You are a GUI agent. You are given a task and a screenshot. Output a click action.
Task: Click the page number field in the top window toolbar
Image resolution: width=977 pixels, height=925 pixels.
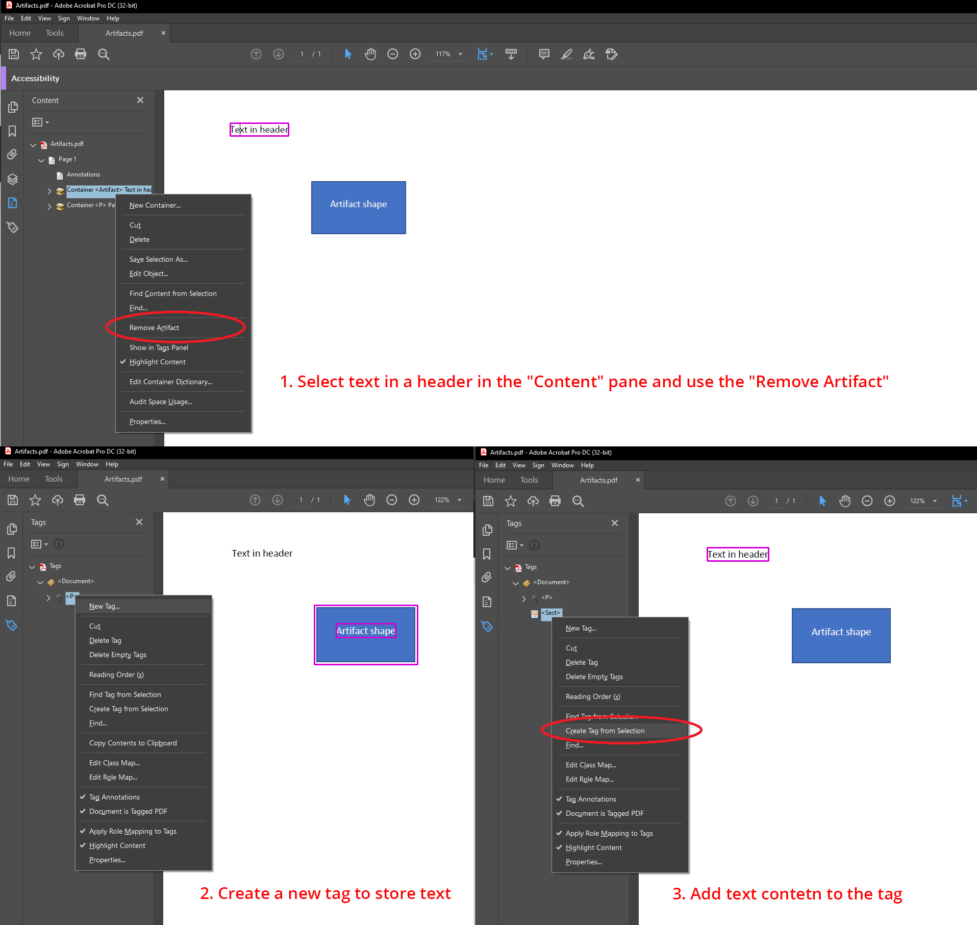coord(302,54)
